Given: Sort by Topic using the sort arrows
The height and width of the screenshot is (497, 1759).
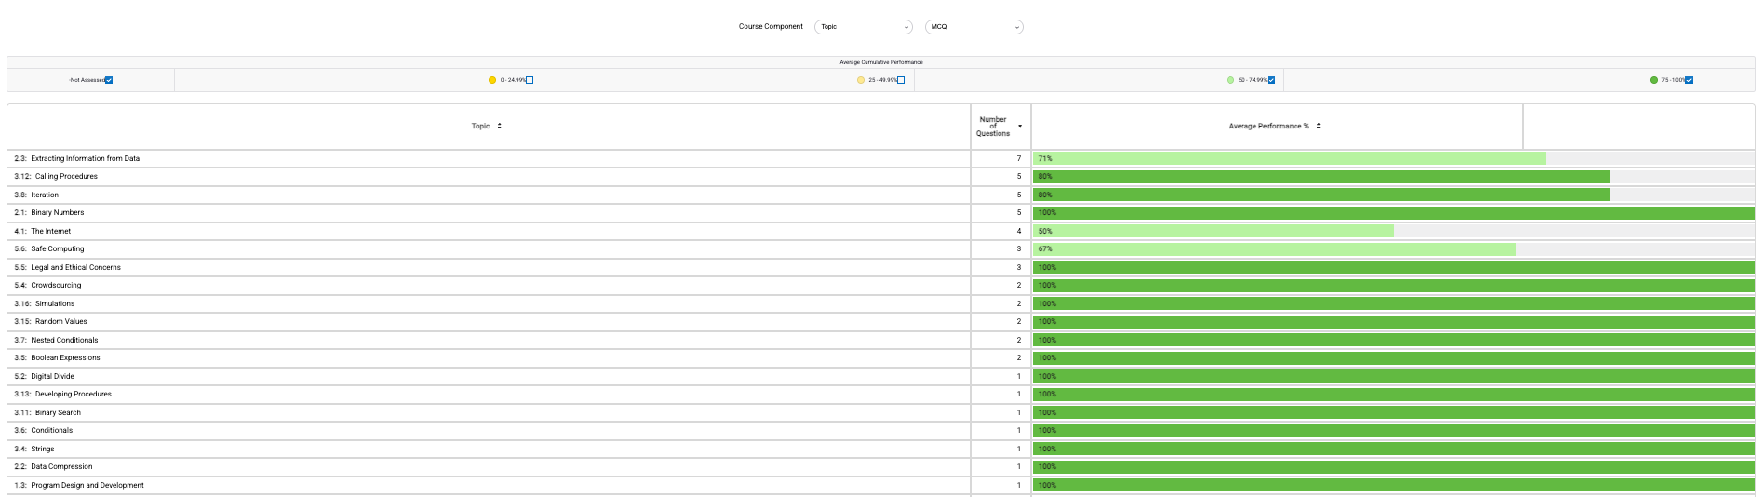Looking at the screenshot, I should [500, 126].
